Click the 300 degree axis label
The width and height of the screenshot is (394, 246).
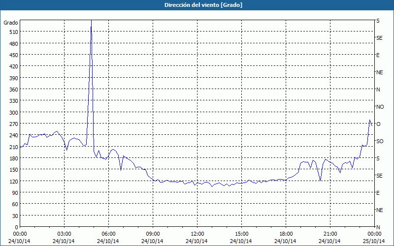pos(14,113)
